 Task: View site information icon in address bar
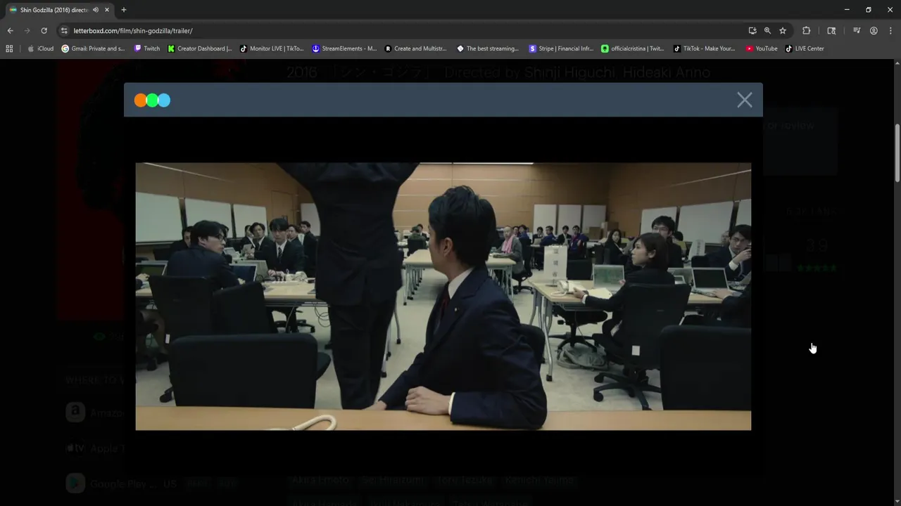(x=64, y=31)
